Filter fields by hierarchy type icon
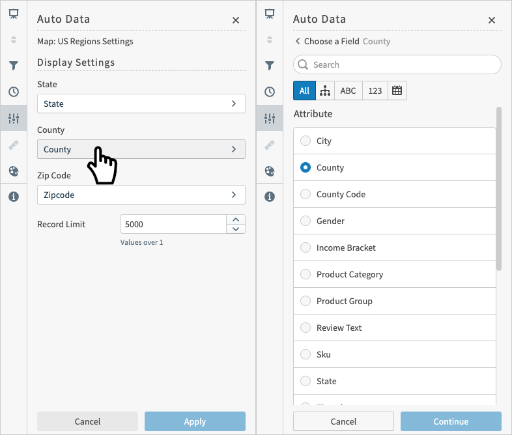Image resolution: width=512 pixels, height=435 pixels. click(x=326, y=91)
